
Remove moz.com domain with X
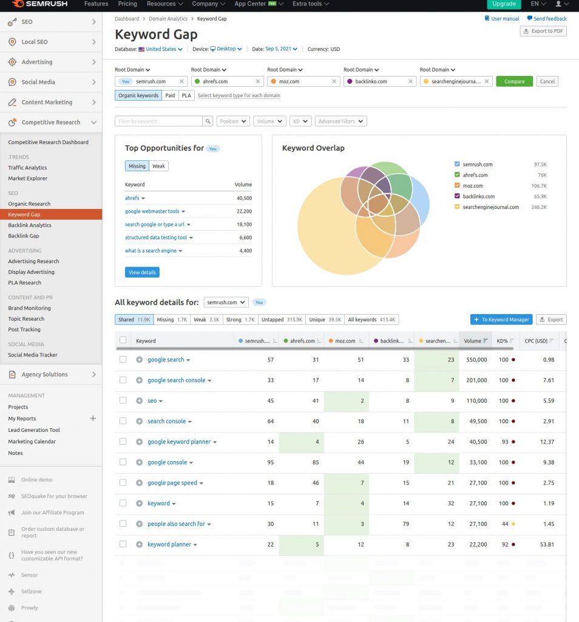(334, 81)
